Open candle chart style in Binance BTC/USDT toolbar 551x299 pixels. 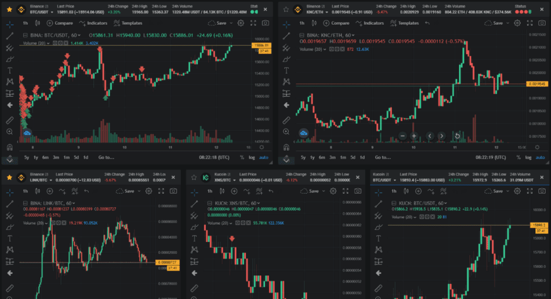click(x=37, y=23)
